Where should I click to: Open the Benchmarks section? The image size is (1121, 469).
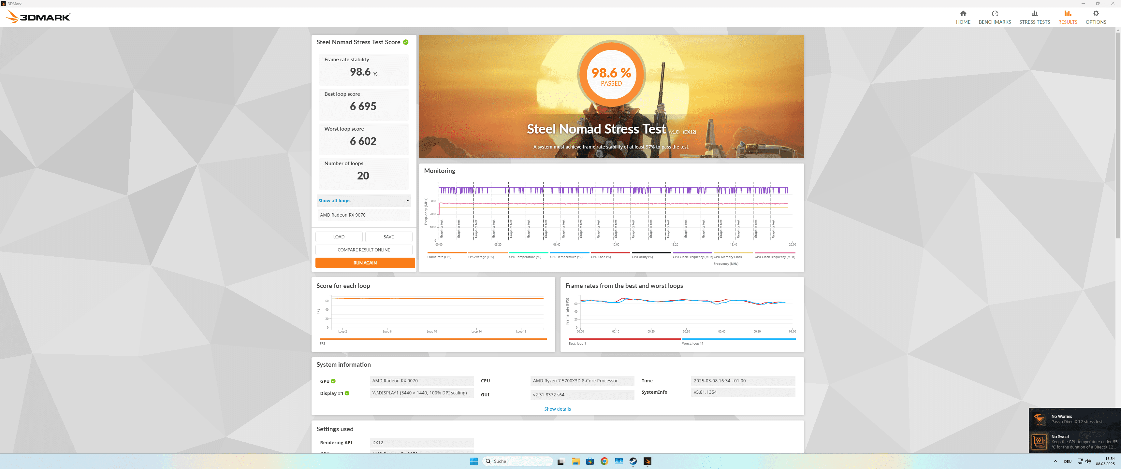pyautogui.click(x=994, y=17)
